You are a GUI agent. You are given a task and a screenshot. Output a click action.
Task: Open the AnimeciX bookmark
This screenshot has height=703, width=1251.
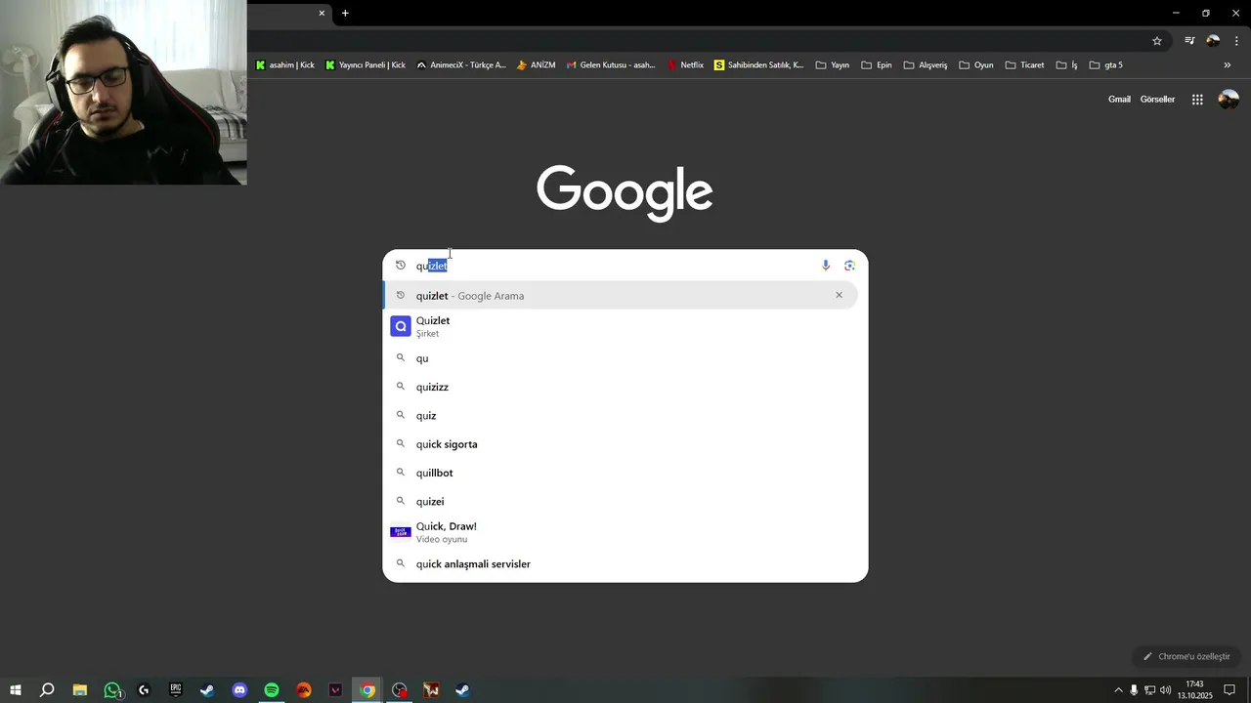click(x=461, y=65)
